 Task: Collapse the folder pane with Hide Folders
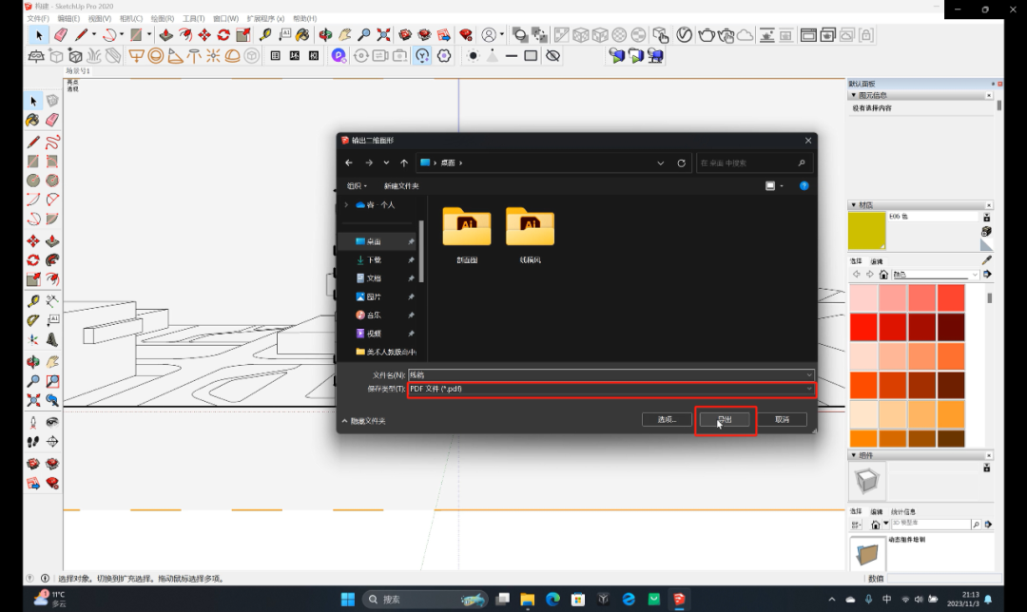tap(364, 421)
